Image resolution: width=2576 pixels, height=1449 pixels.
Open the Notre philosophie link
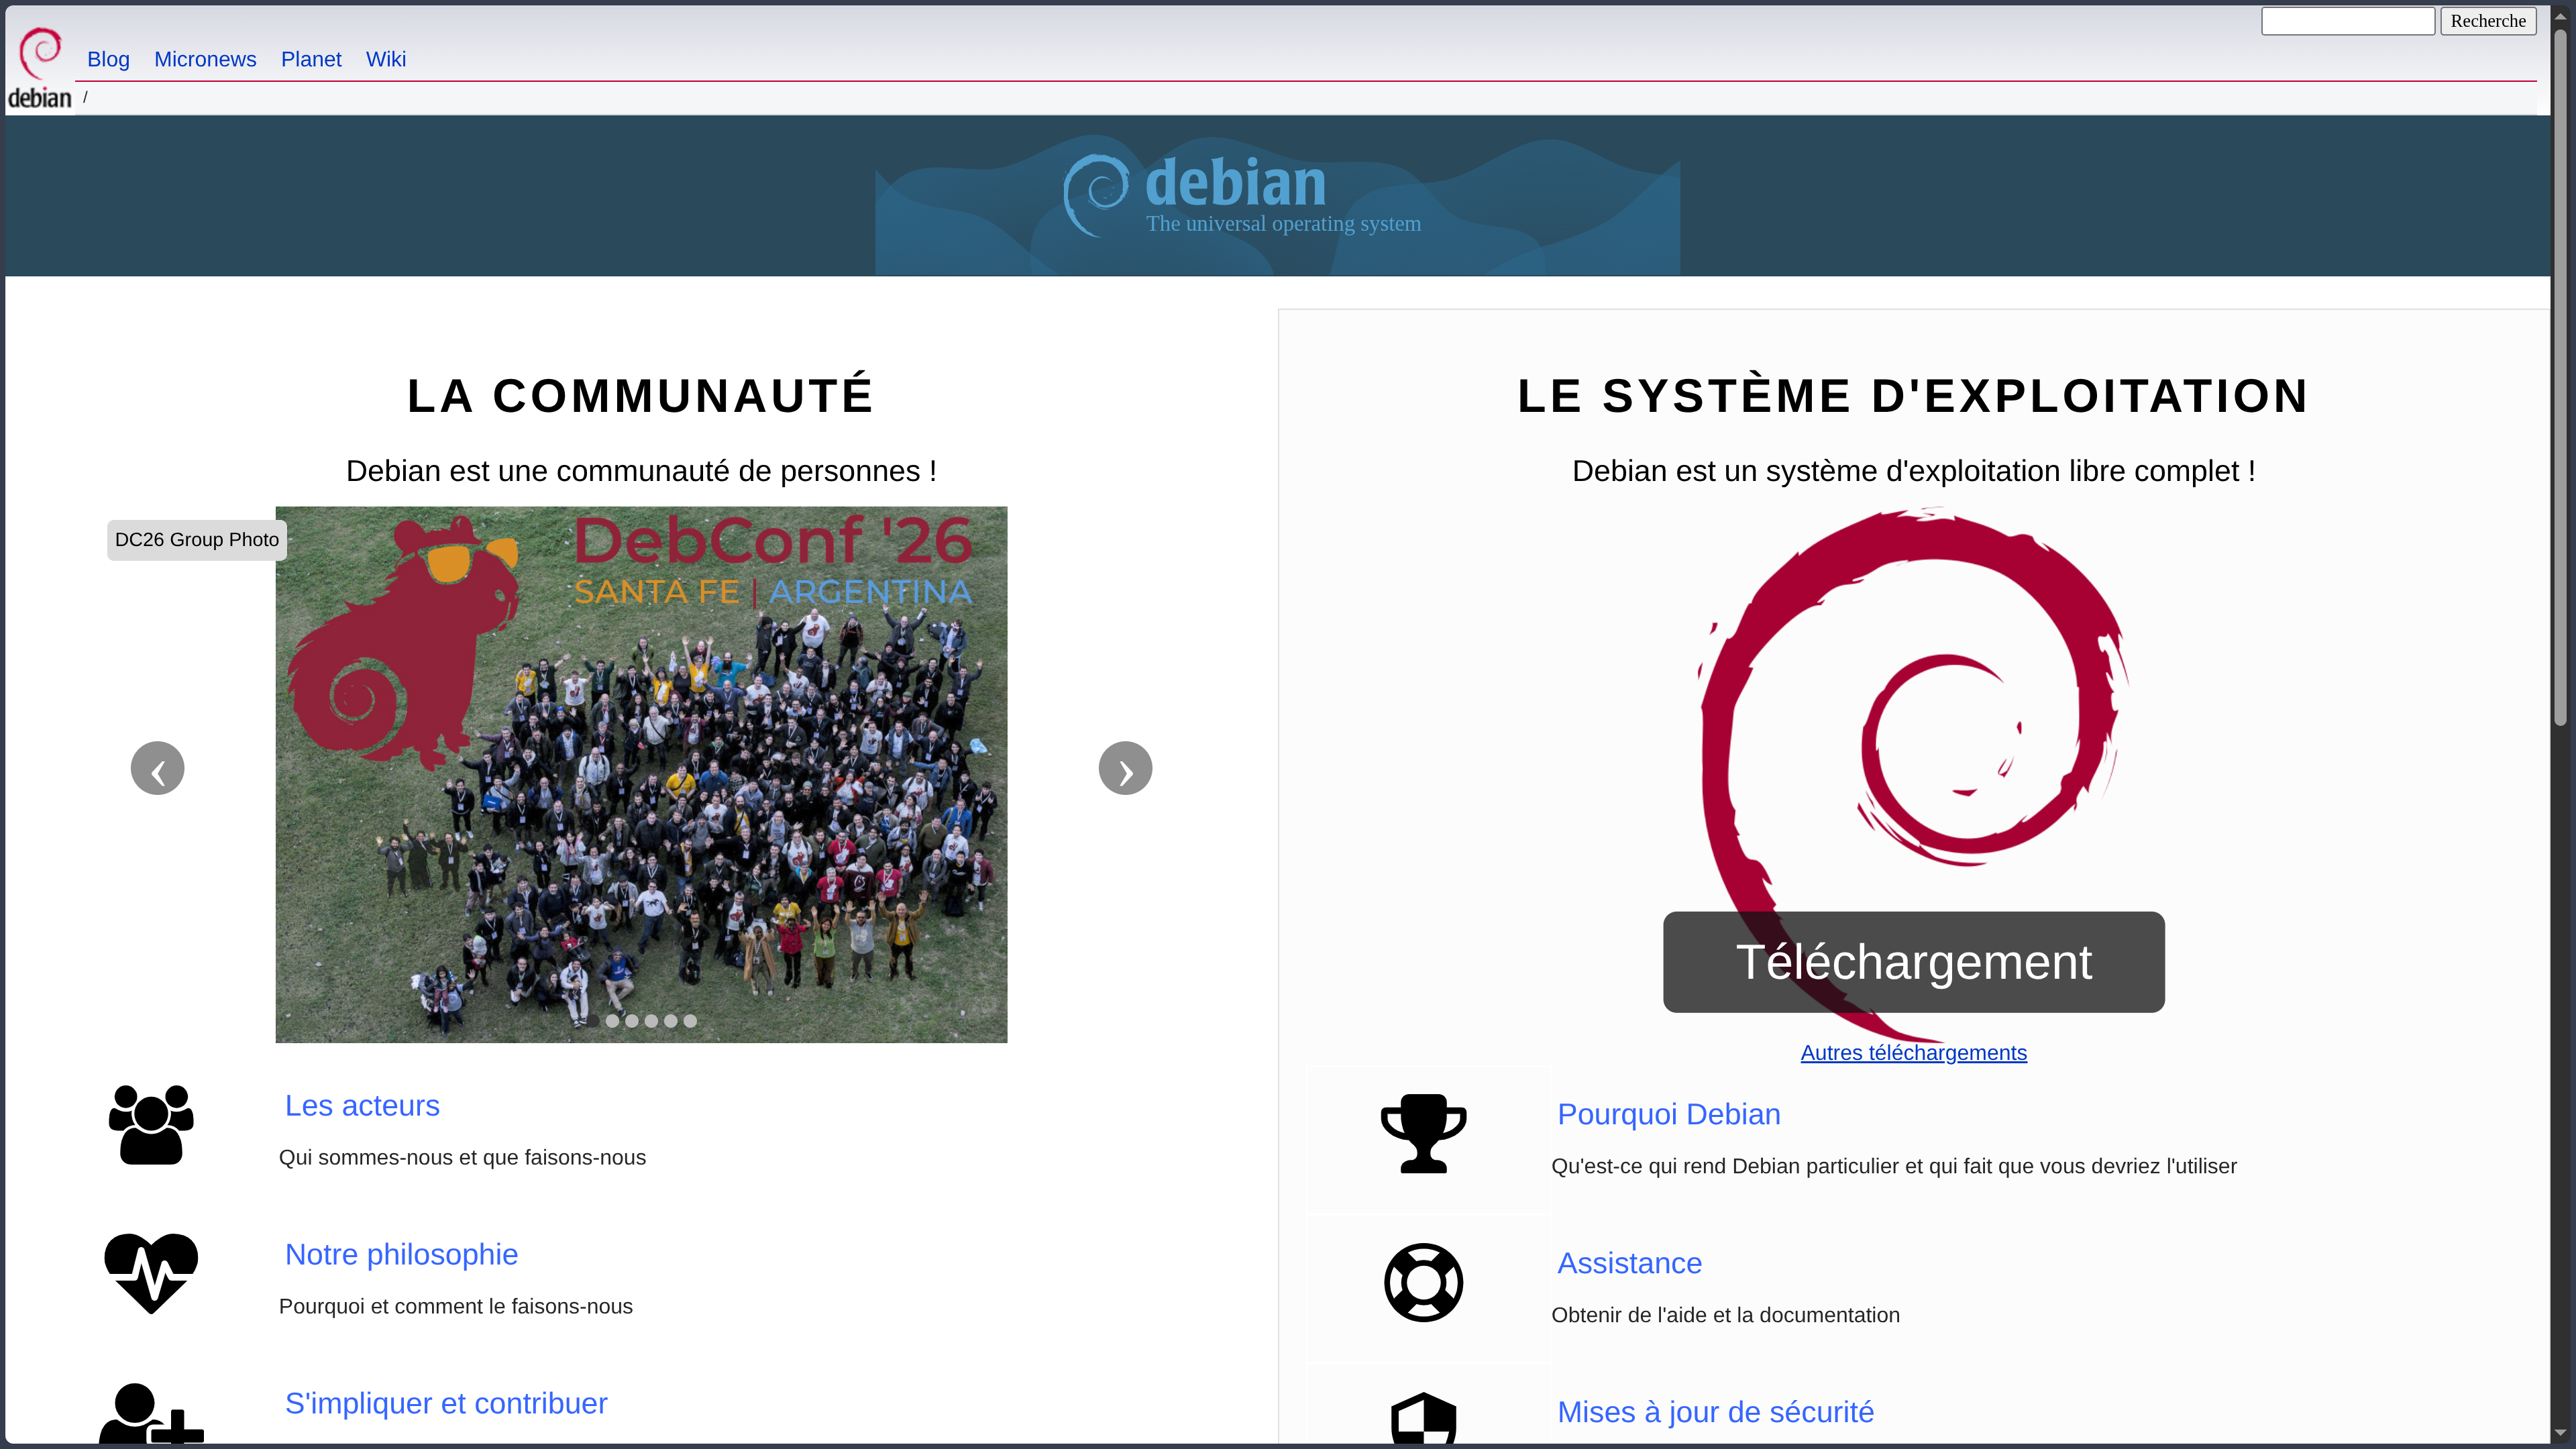click(401, 1254)
